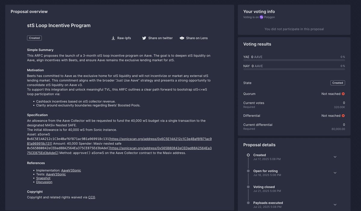Expand the Created timeline entry
This screenshot has width=361, height=211.
pyautogui.click(x=335, y=157)
